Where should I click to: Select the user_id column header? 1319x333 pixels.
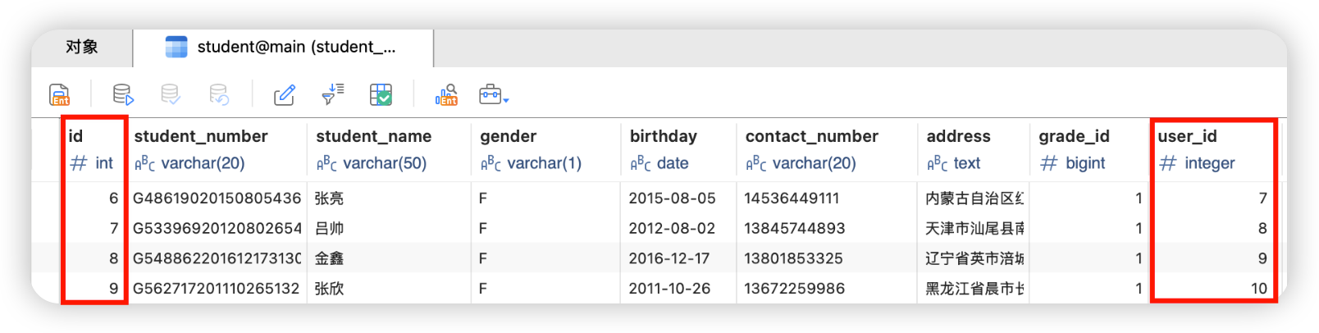[x=1187, y=136]
